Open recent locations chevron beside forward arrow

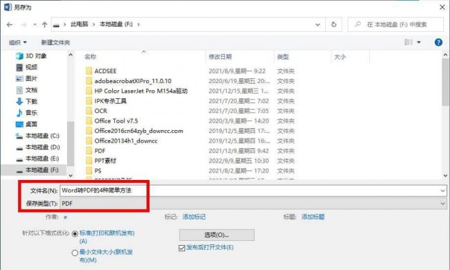pyautogui.click(x=35, y=25)
